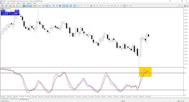This screenshot has width=189, height=102.
Task: Toggle chart shift from right border
Action: click(x=67, y=6)
